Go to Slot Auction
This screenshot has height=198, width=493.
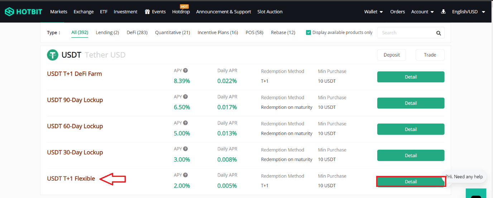pos(270,11)
